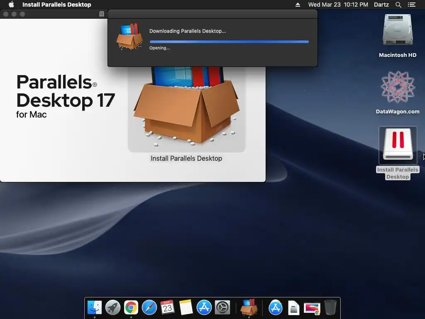Screen dimensions: 425x319
Task: Click the Install Parallels Desktop label
Action: (x=186, y=158)
